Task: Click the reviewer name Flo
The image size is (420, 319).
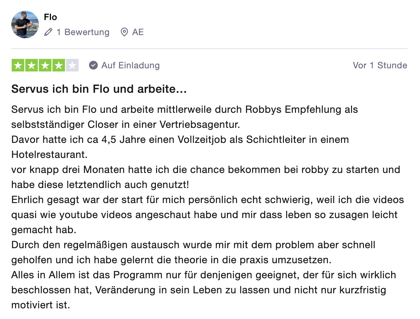Action: [x=50, y=17]
